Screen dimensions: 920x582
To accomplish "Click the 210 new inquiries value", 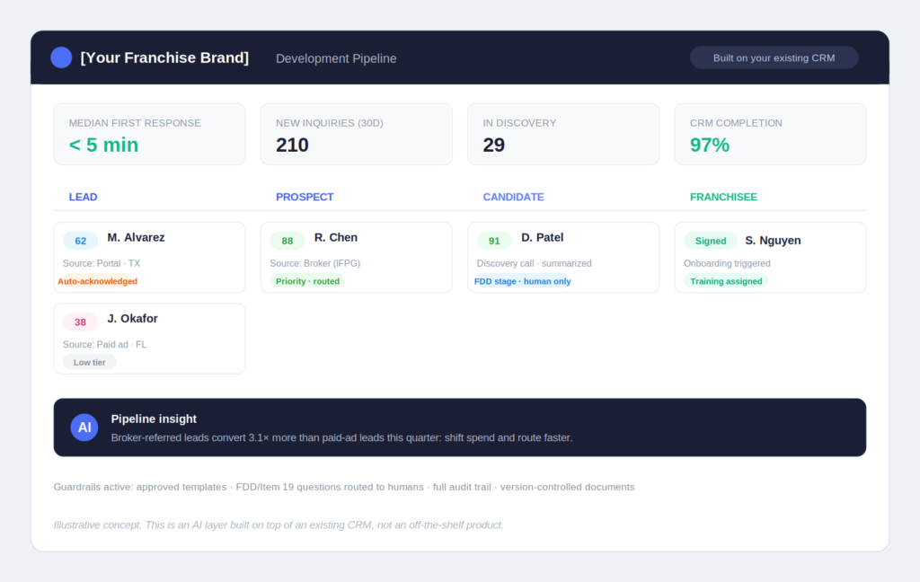I will click(292, 145).
